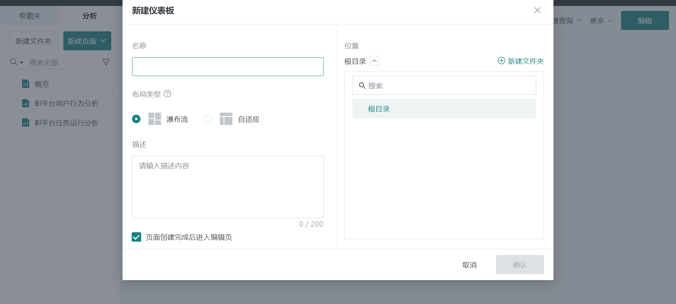
Task: Switch to the 分析 tab
Action: point(89,16)
